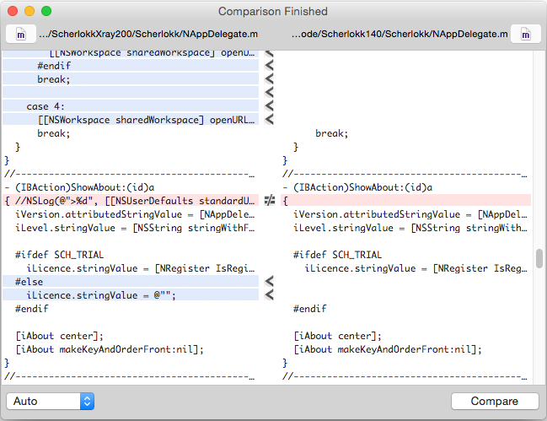Click the left file icon for Scherlokk Xray200
547x421 pixels.
[x=20, y=35]
